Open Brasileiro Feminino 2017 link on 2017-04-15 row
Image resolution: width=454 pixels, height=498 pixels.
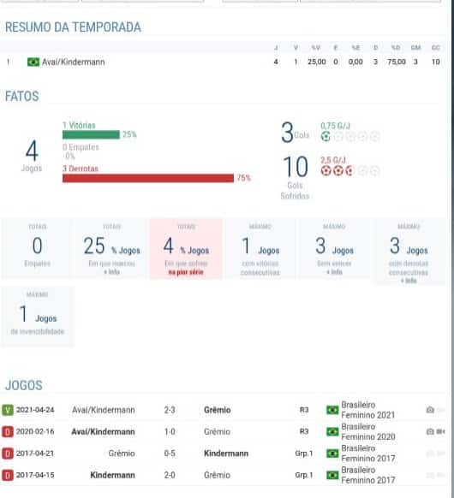pyautogui.click(x=367, y=475)
